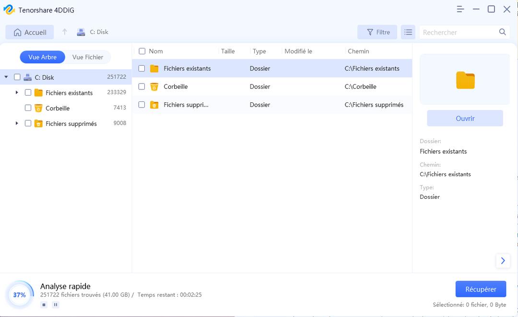518x317 pixels.
Task: Sort by Type column header
Action: click(x=259, y=51)
